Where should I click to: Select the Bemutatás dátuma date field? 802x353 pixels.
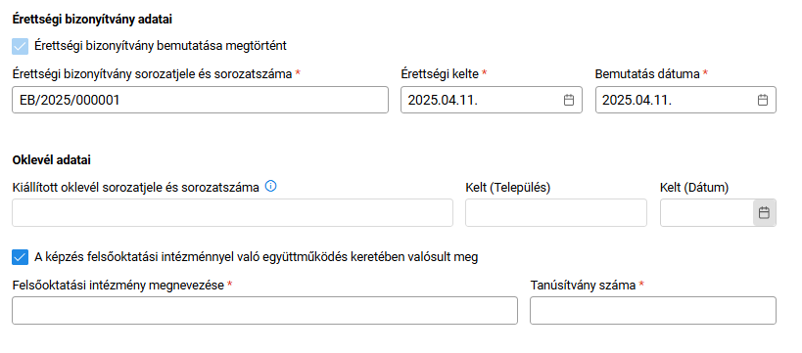click(x=685, y=100)
